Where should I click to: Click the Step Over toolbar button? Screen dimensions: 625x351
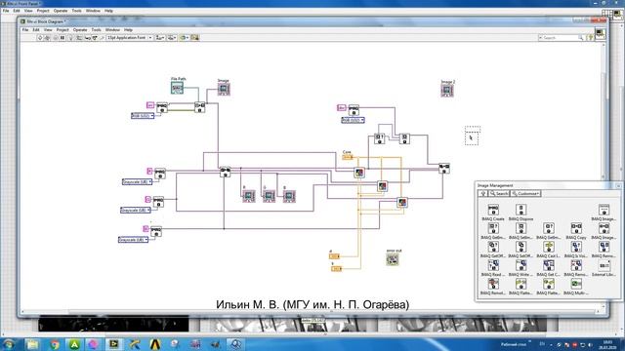pos(95,37)
